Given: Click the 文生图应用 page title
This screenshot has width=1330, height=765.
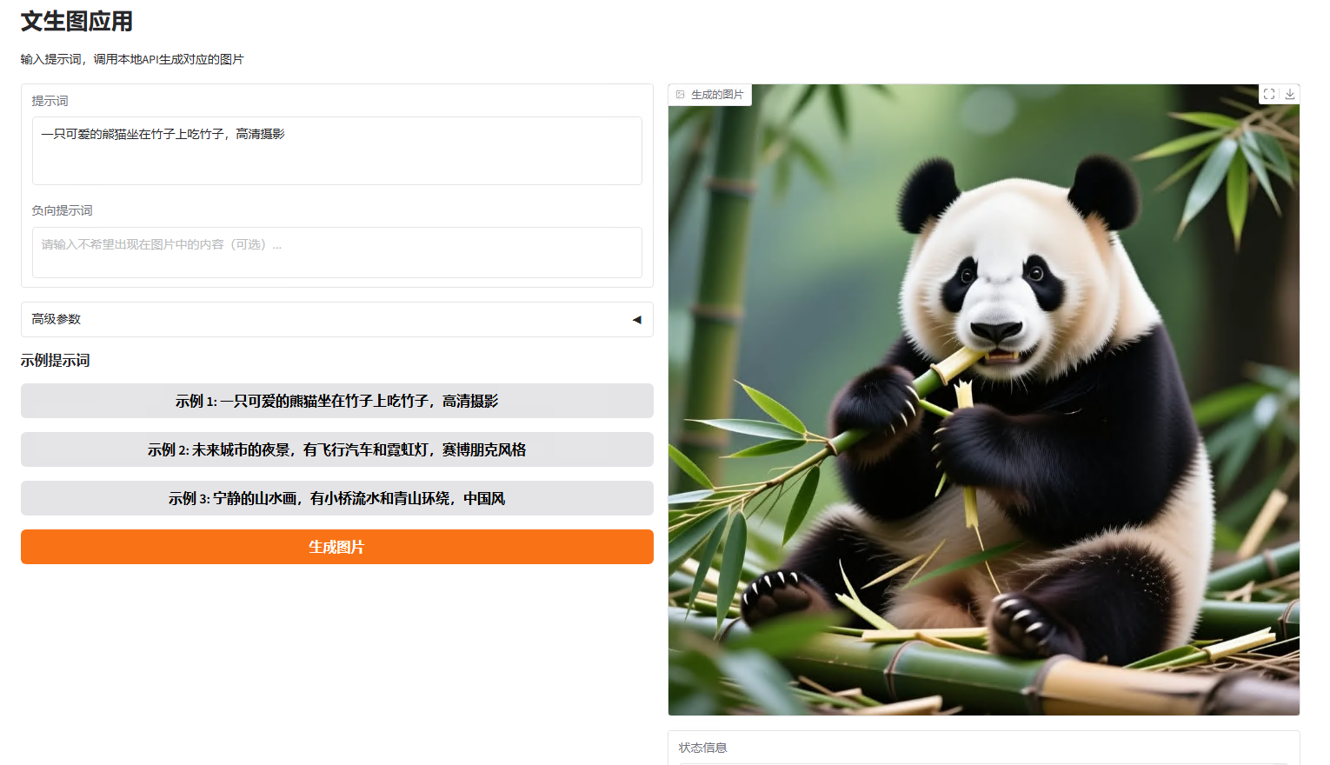Looking at the screenshot, I should click(x=76, y=22).
